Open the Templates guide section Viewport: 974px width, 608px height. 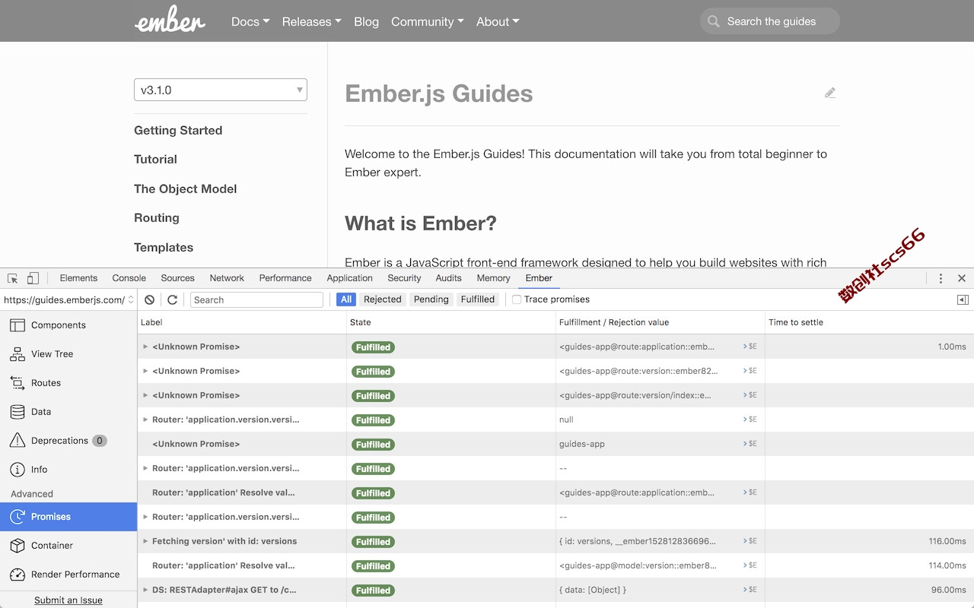164,247
